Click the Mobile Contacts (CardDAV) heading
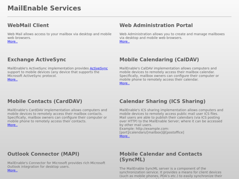This screenshot has width=239, height=179. 45,101
